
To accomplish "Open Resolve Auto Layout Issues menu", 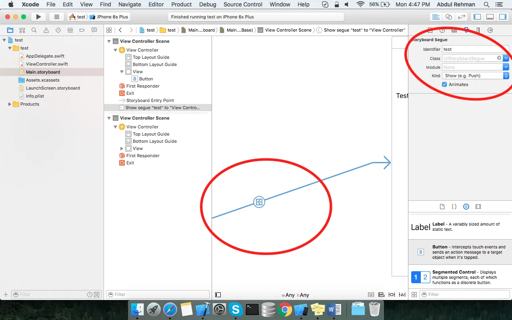I will (x=402, y=295).
